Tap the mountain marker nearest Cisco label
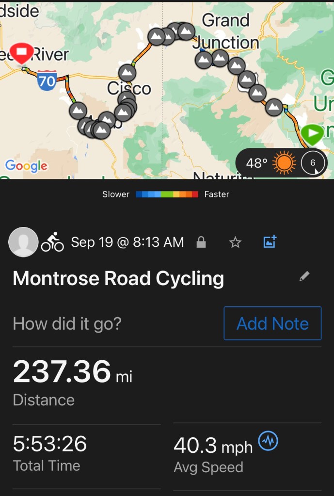The height and width of the screenshot is (496, 334). (127, 73)
